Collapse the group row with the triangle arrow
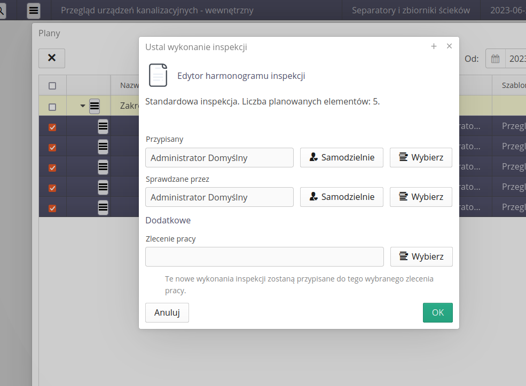526x386 pixels. [83, 106]
